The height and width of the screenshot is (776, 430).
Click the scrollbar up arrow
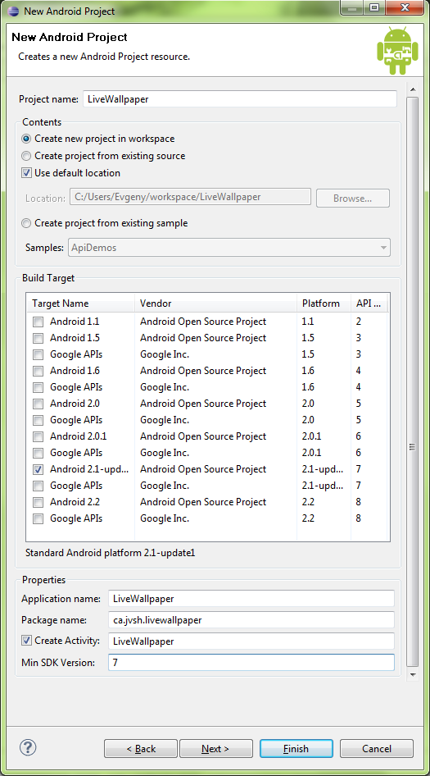pyautogui.click(x=413, y=89)
